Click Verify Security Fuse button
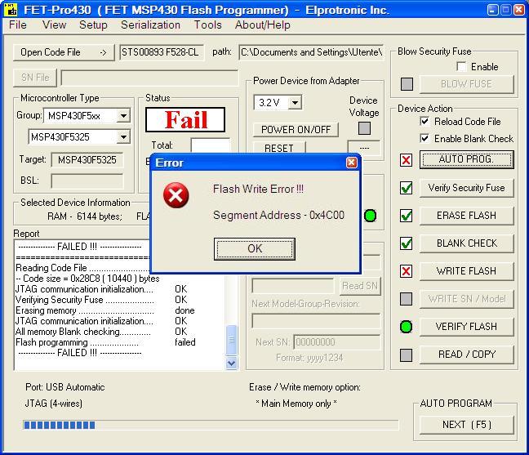The width and height of the screenshot is (529, 455). click(467, 188)
